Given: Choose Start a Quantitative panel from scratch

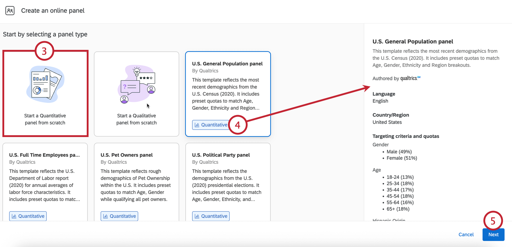Looking at the screenshot, I should [45, 94].
